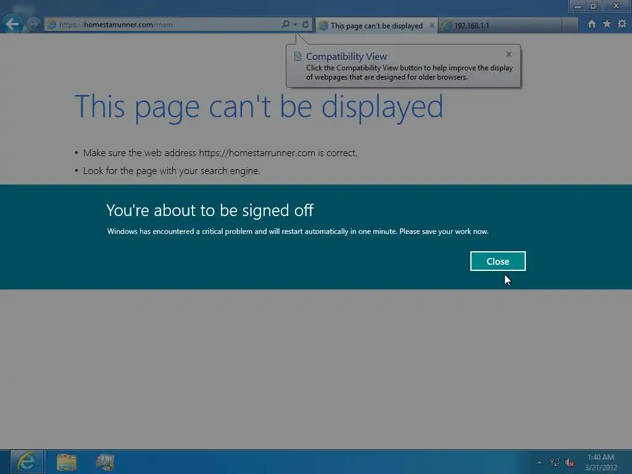Click the 'This page can't be displayed' page heading
This screenshot has width=632, height=474.
pyautogui.click(x=259, y=107)
